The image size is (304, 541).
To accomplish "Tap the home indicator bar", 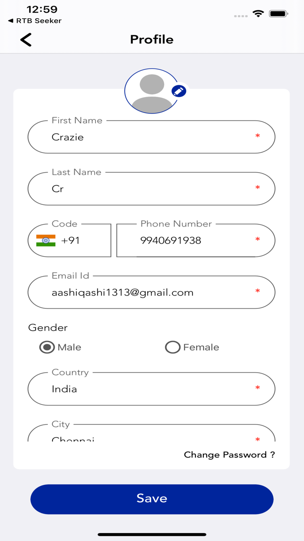I will [152, 534].
